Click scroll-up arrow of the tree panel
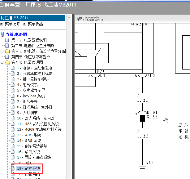Viewport: 190px width, 179px height. (69, 17)
